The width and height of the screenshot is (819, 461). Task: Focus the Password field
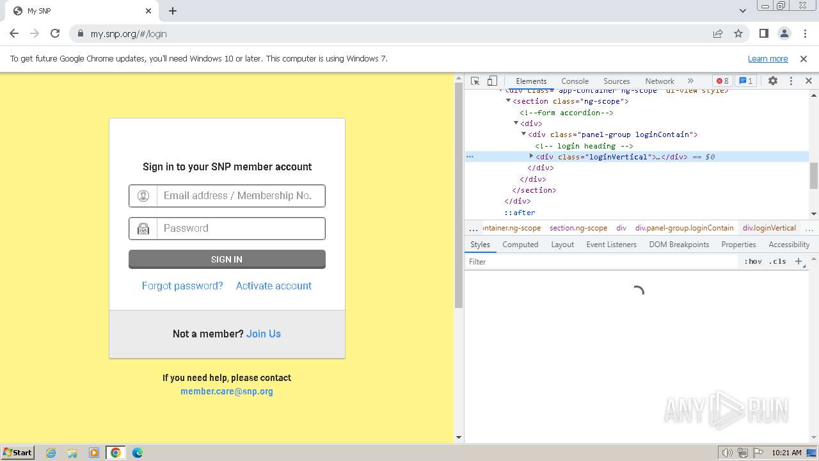tap(227, 229)
